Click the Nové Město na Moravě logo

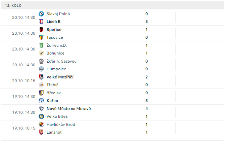(41, 109)
